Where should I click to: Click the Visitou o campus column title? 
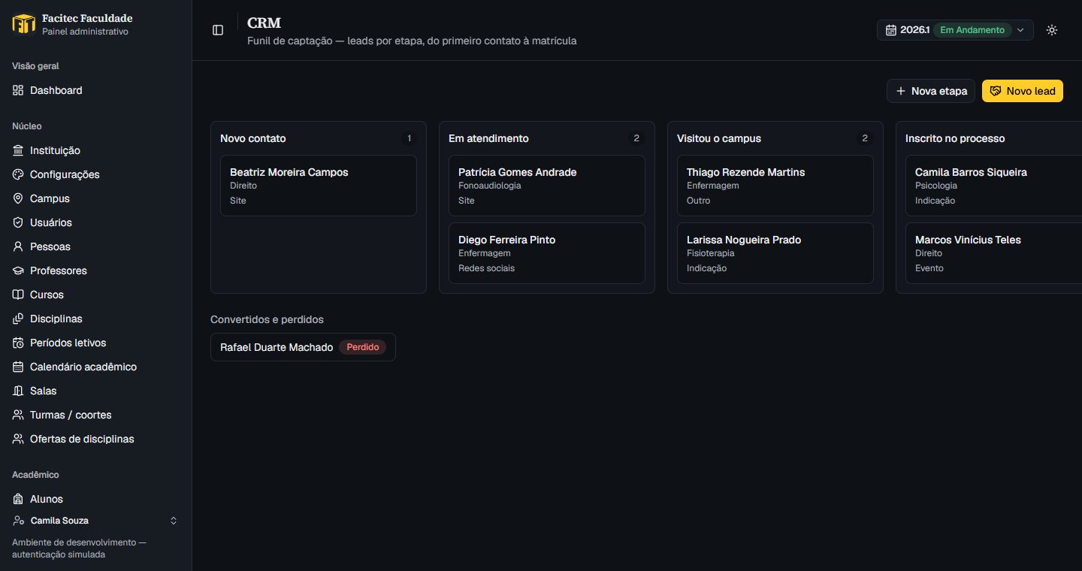719,138
